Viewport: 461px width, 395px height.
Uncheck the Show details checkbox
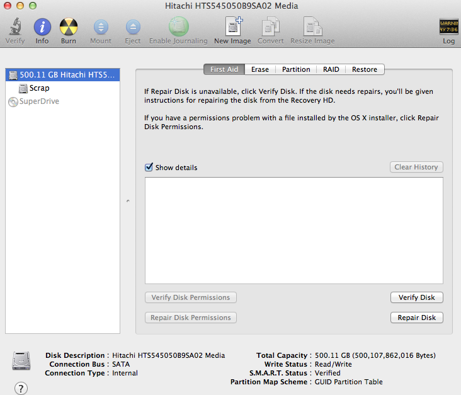pyautogui.click(x=149, y=167)
